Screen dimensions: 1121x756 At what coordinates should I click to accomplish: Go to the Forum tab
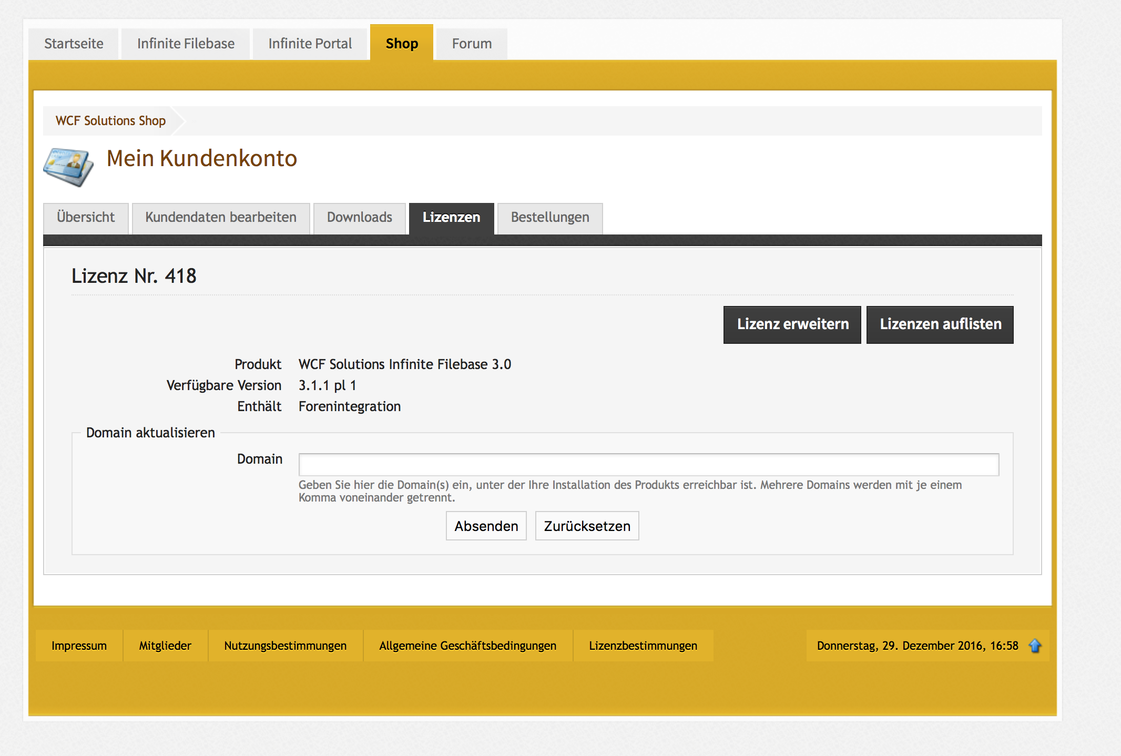click(472, 44)
